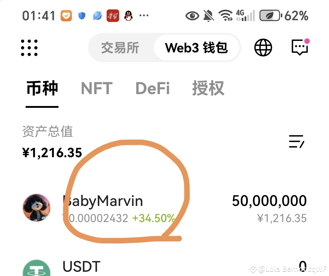Image resolution: width=329 pixels, height=276 pixels.
Task: Tap the orange heart app notification icon
Action: click(66, 16)
